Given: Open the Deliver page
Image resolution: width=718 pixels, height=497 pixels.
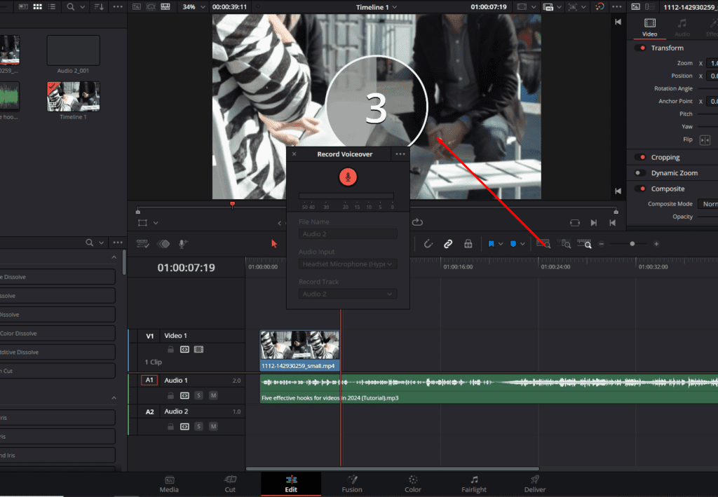Looking at the screenshot, I should tap(534, 484).
